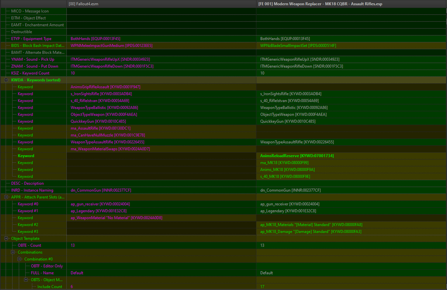This screenshot has width=447, height=290.
Task: Click OBTE Count 13 in the Fallout4.esm column
Action: (x=73, y=245)
